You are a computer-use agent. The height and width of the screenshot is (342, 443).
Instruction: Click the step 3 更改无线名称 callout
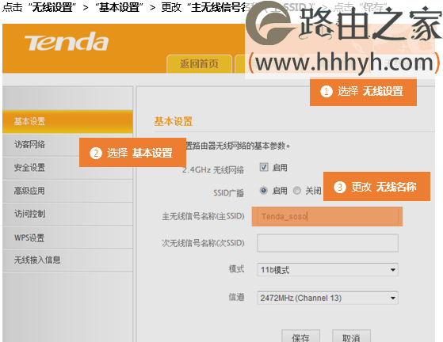[x=376, y=187]
